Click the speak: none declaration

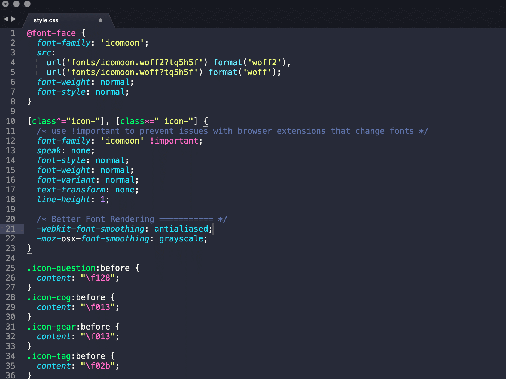tap(65, 150)
